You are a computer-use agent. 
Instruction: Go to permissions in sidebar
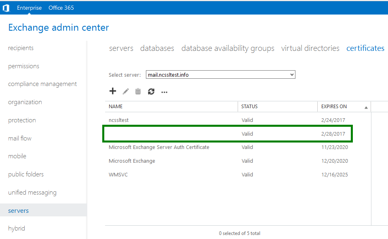click(x=23, y=66)
